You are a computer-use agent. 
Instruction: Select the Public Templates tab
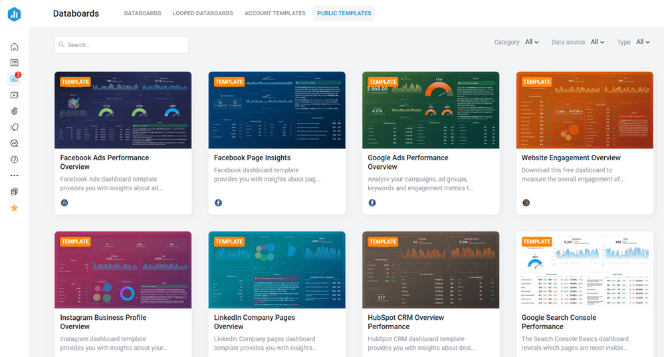tap(344, 13)
